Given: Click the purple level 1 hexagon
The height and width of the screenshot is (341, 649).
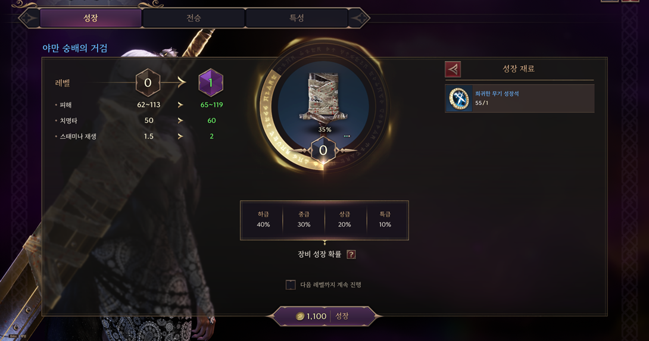Looking at the screenshot, I should 211,83.
